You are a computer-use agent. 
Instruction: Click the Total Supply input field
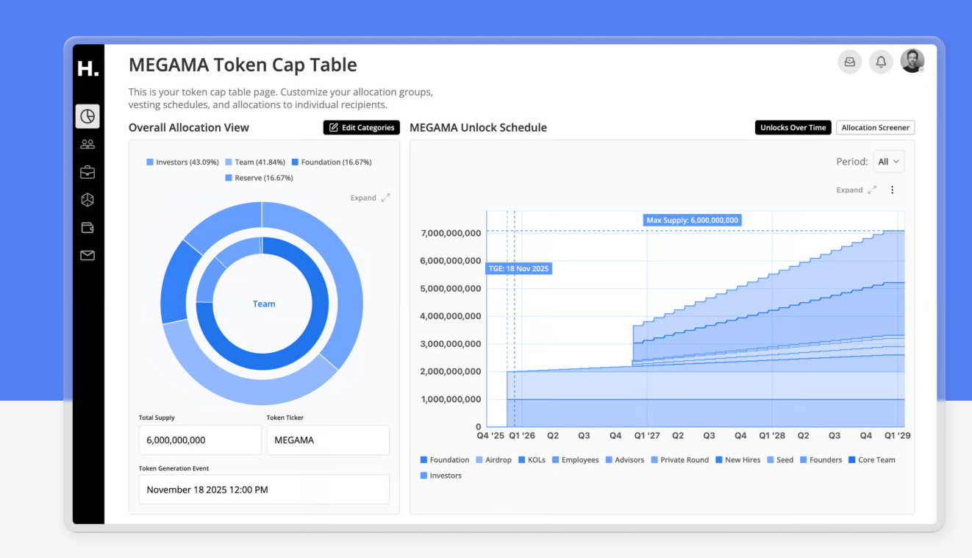click(200, 440)
